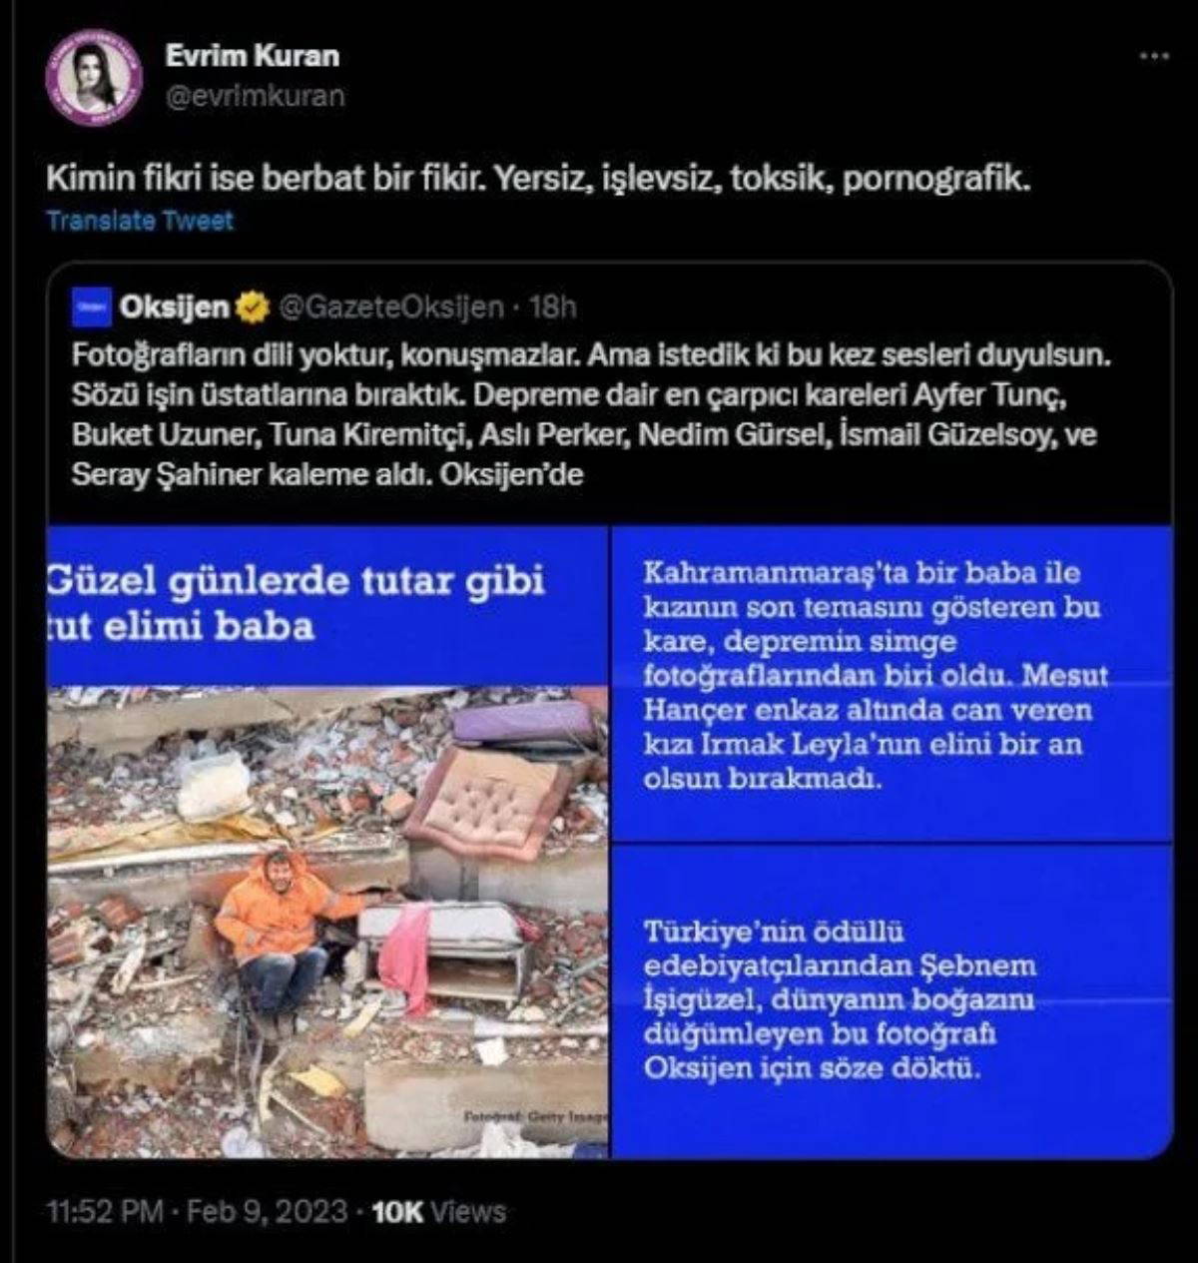Viewport: 1198px width, 1263px height.
Task: Open the Oksijen account name
Action: (174, 308)
